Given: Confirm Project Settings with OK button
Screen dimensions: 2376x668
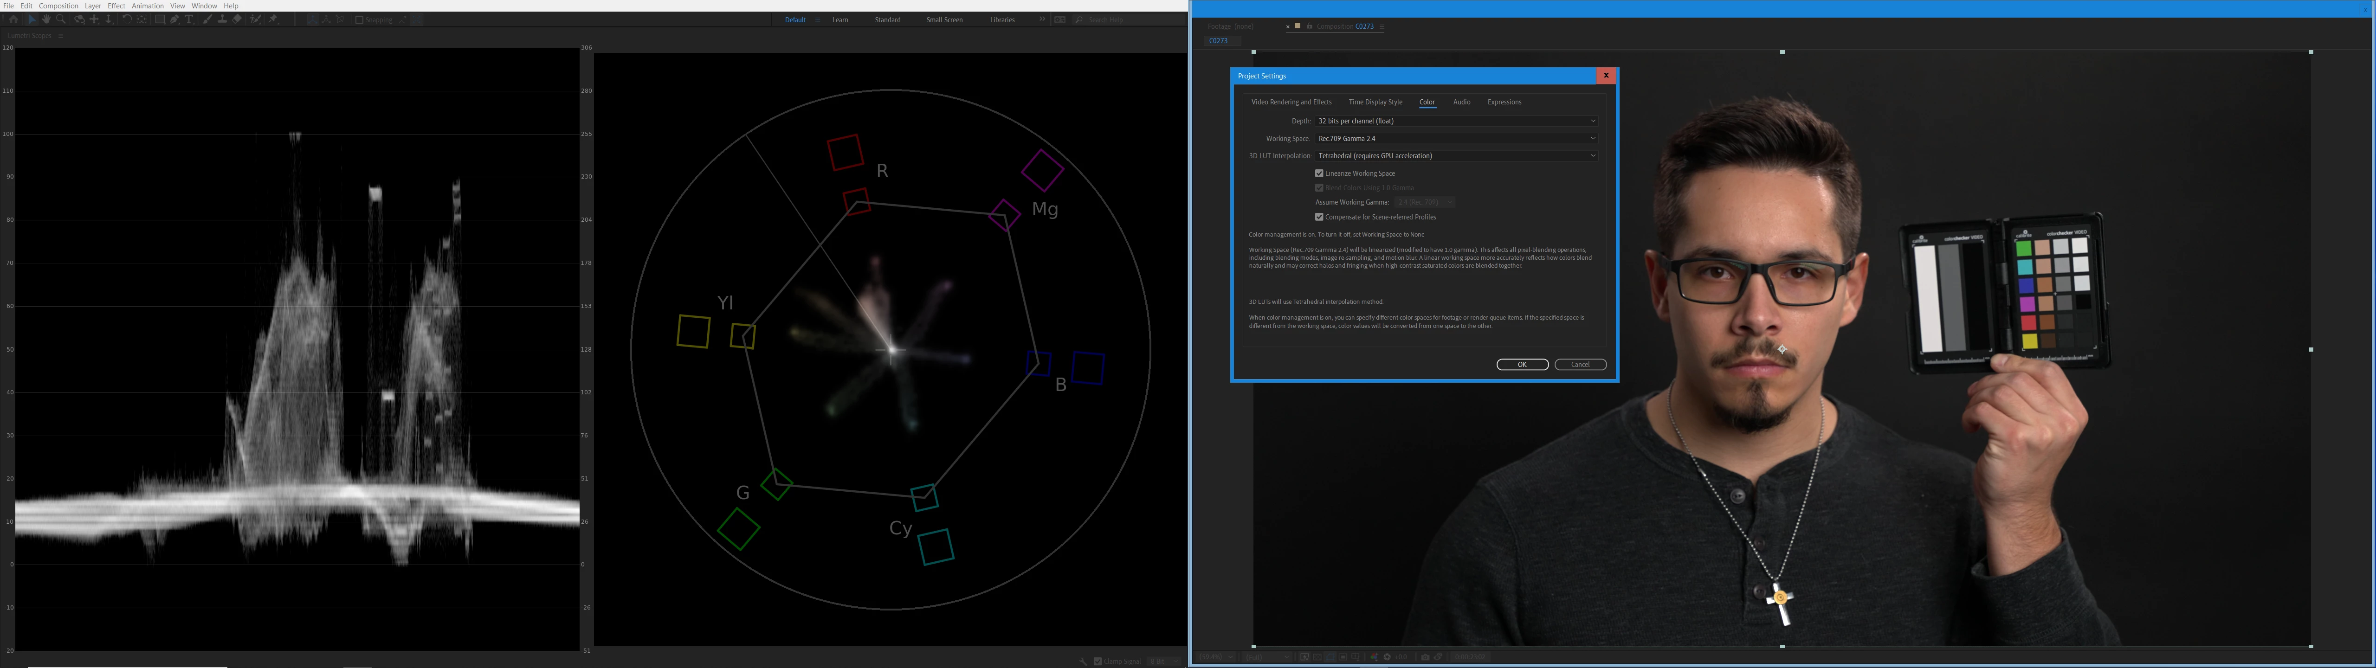Looking at the screenshot, I should [x=1522, y=365].
